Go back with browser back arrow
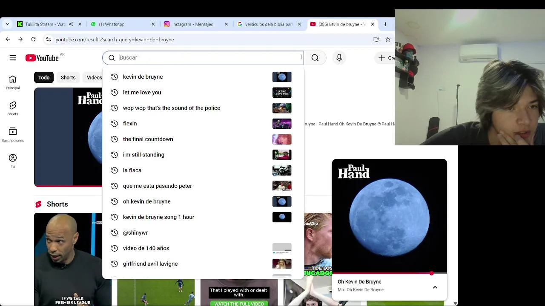The height and width of the screenshot is (306, 545). pos(8,39)
